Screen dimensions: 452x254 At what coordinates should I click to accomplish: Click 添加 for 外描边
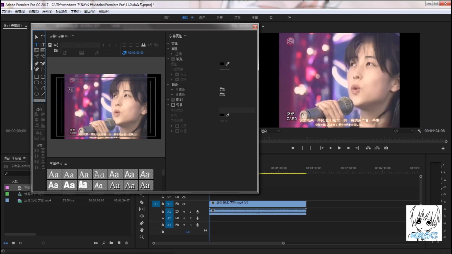[222, 94]
